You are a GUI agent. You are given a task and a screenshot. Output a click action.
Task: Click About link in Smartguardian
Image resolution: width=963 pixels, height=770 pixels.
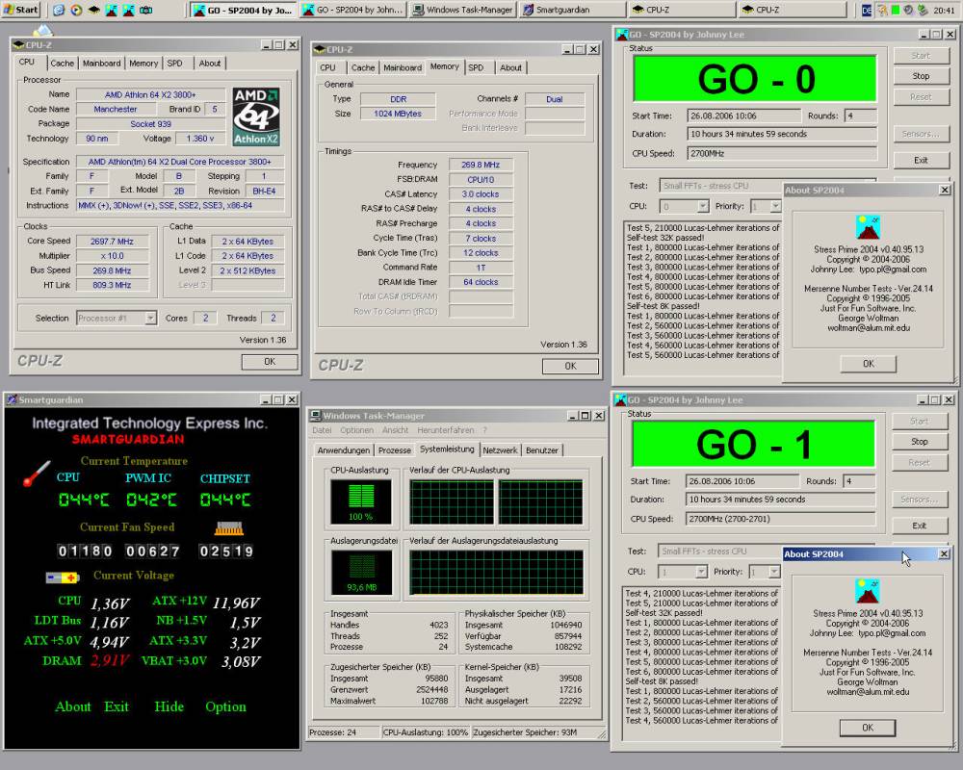coord(72,706)
